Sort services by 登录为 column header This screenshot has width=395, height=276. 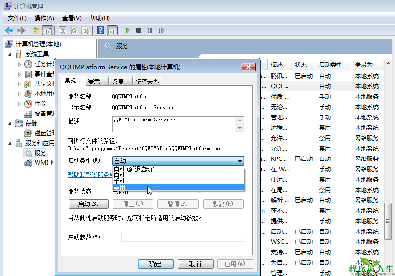click(367, 65)
